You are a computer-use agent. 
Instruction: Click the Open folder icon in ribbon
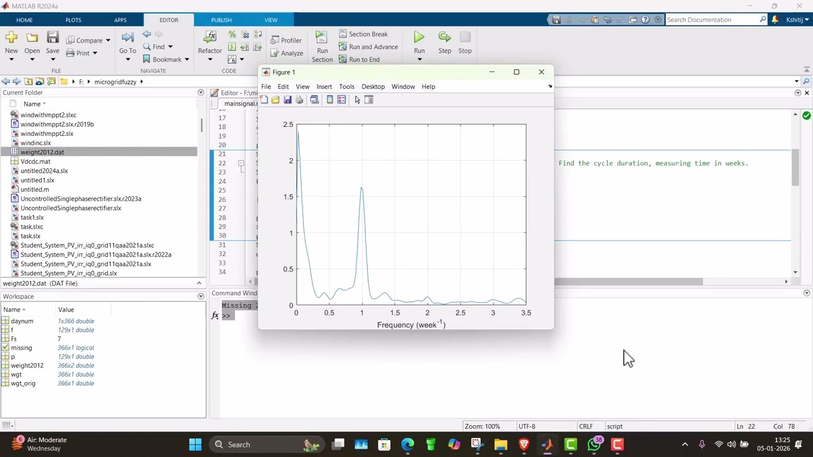[x=32, y=38]
